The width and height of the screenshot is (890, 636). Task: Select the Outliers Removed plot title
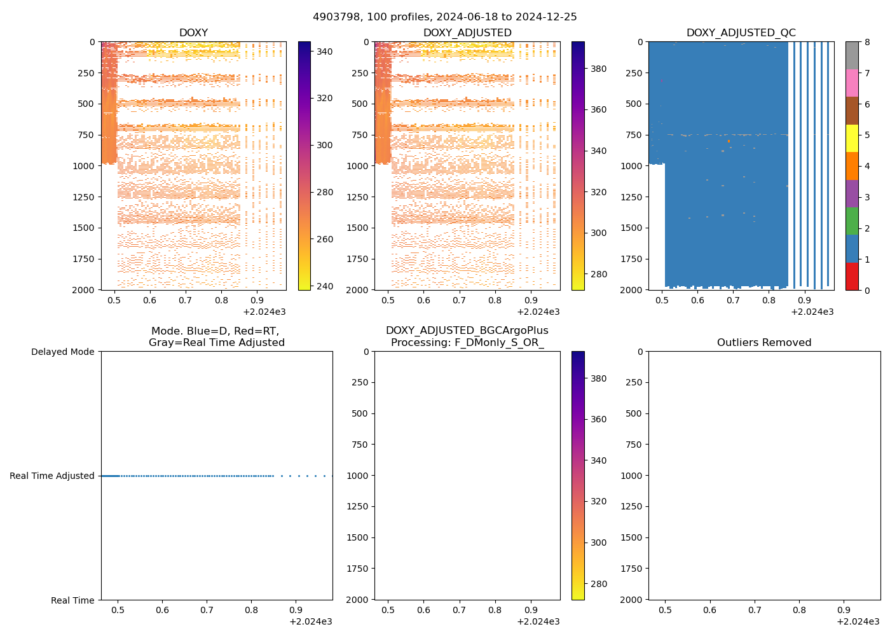(764, 343)
